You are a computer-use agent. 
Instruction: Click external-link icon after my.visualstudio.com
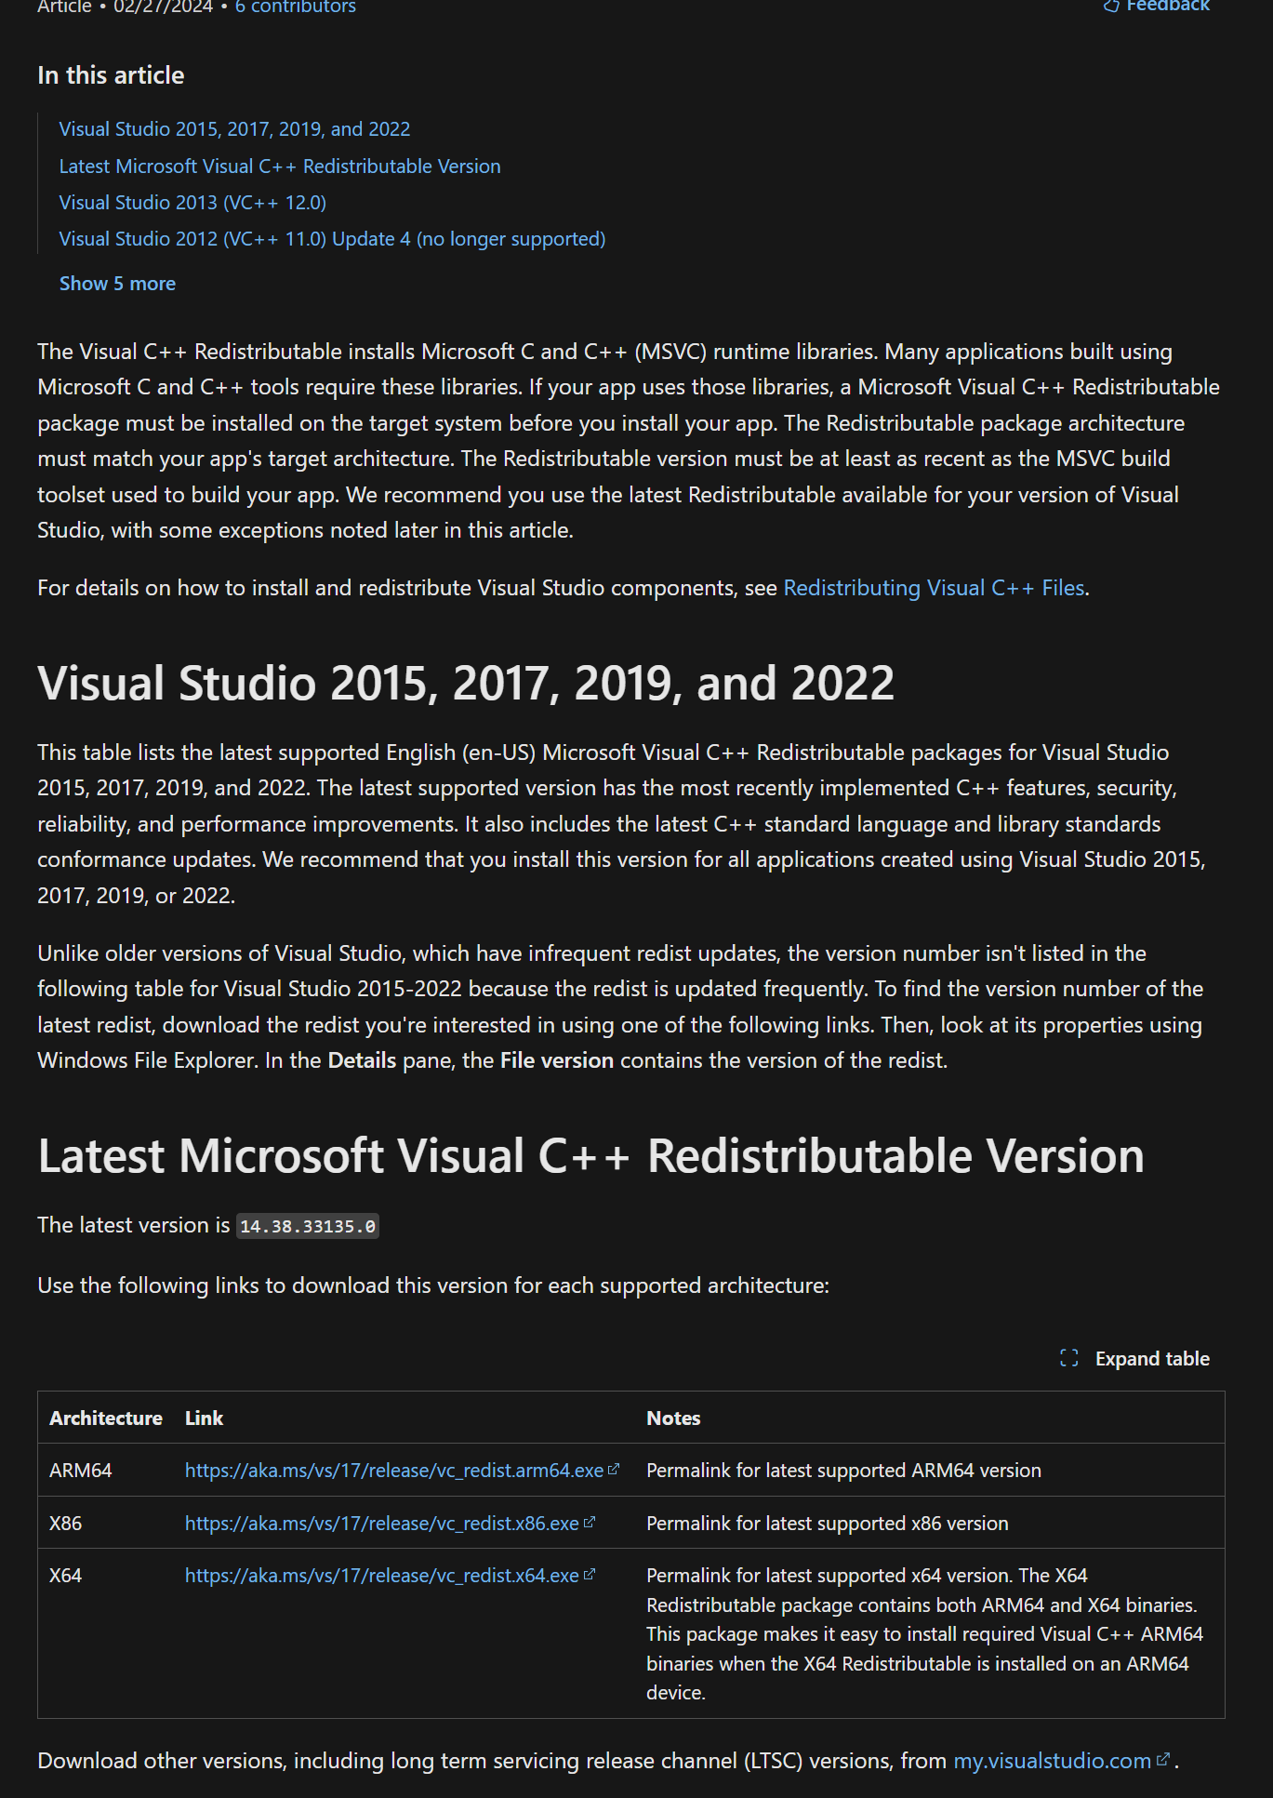point(1162,1760)
